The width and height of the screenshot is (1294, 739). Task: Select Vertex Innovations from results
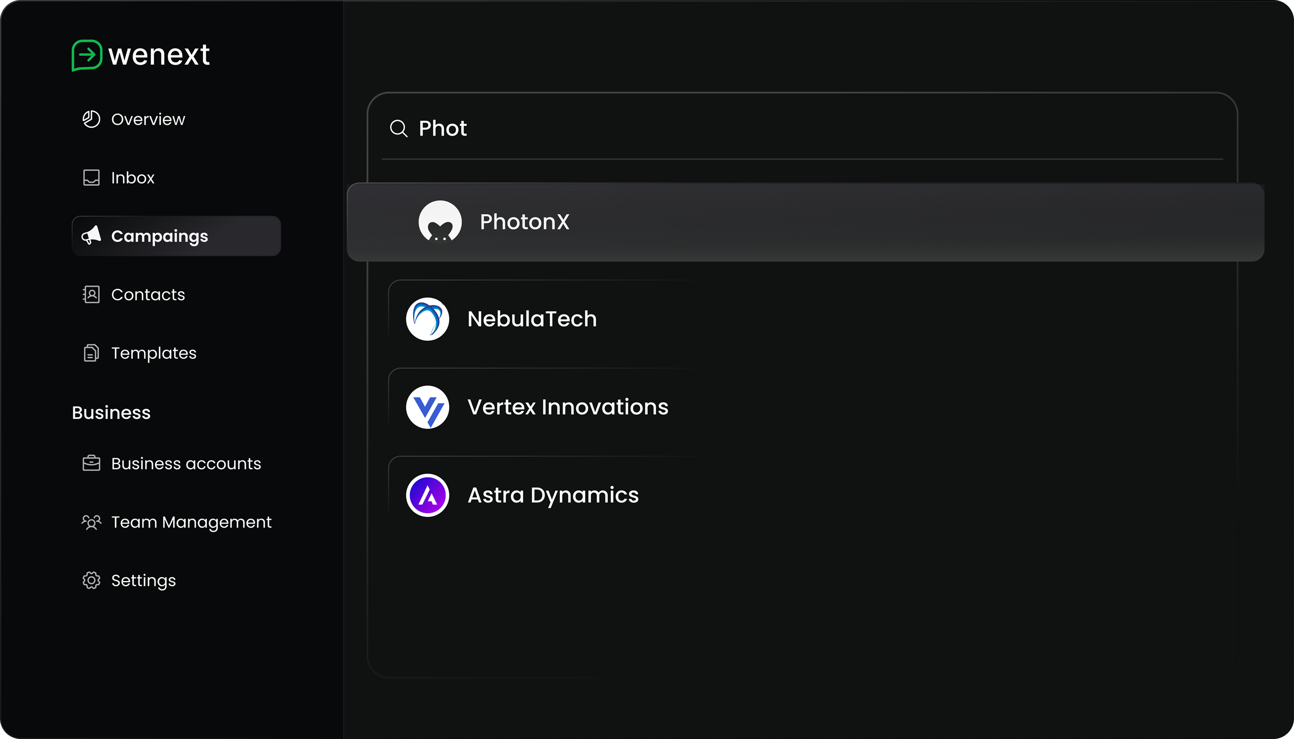point(567,407)
